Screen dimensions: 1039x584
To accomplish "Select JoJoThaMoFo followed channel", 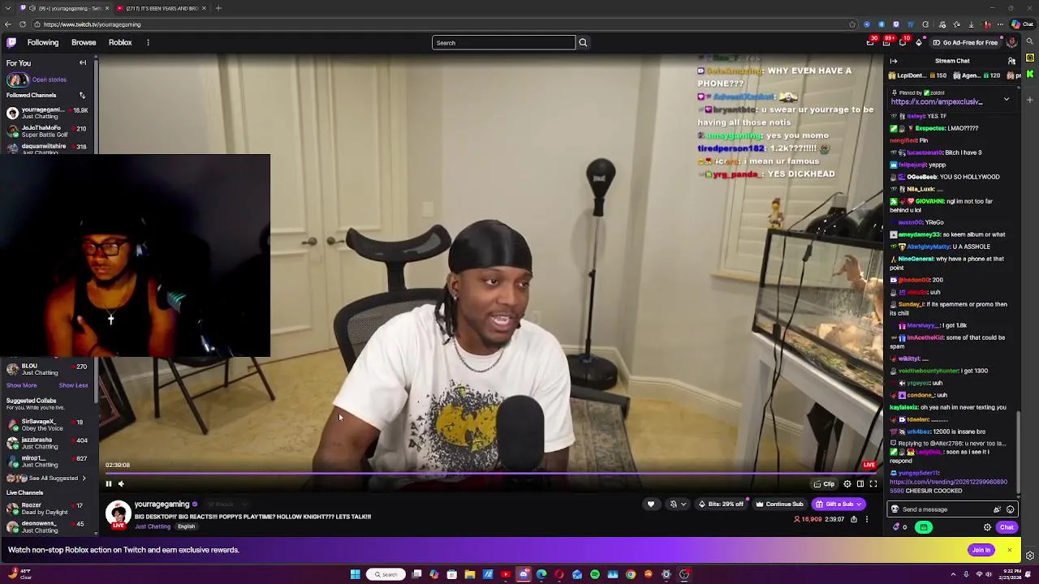I will click(x=47, y=131).
